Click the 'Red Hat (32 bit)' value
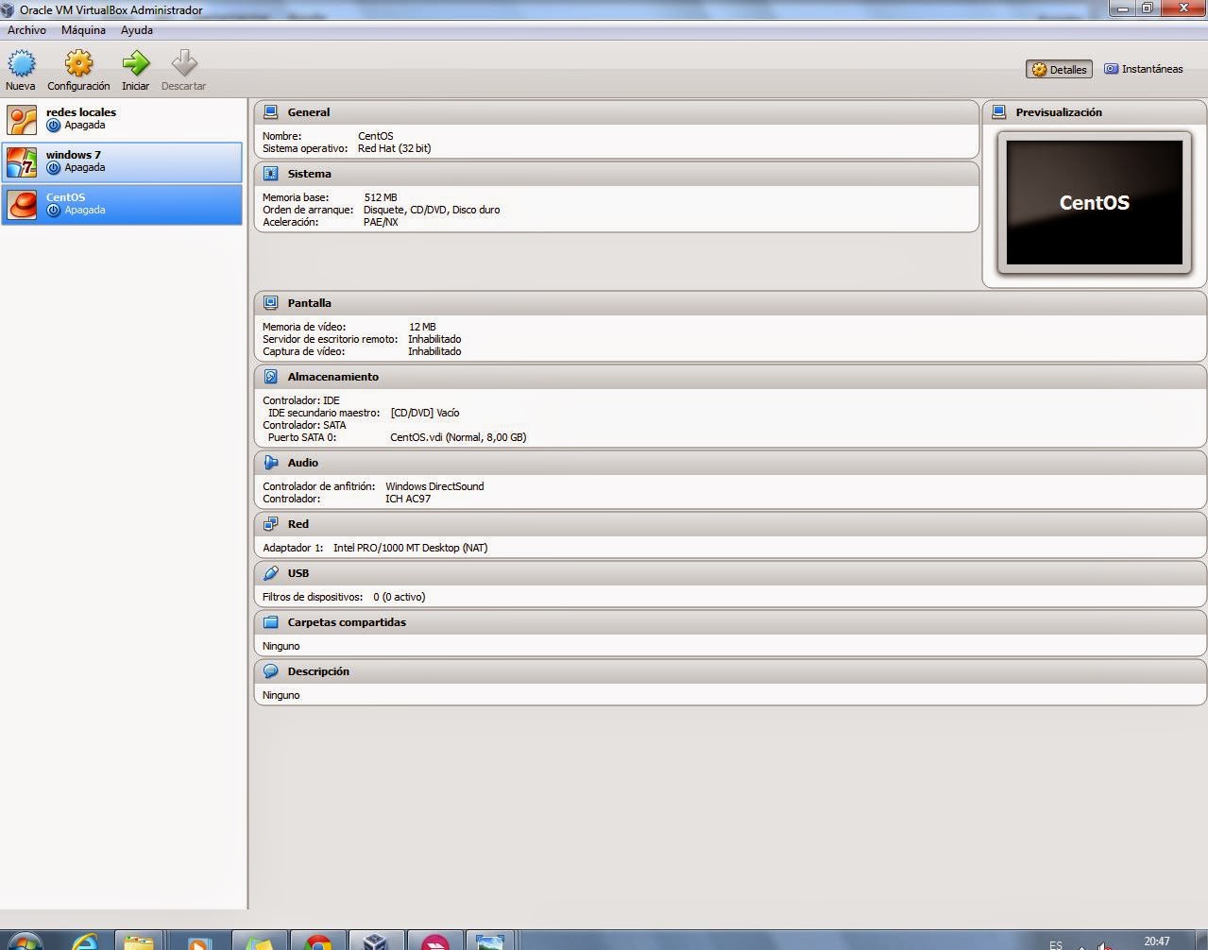 395,148
